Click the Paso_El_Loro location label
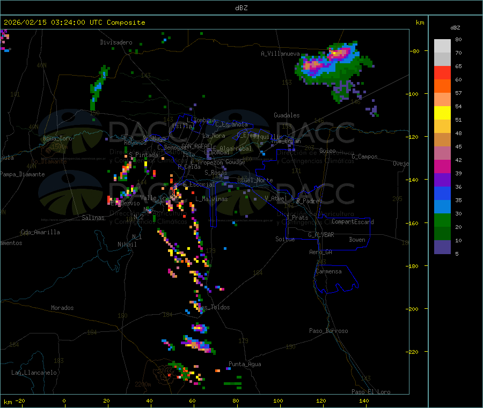The width and height of the screenshot is (483, 408). [371, 392]
